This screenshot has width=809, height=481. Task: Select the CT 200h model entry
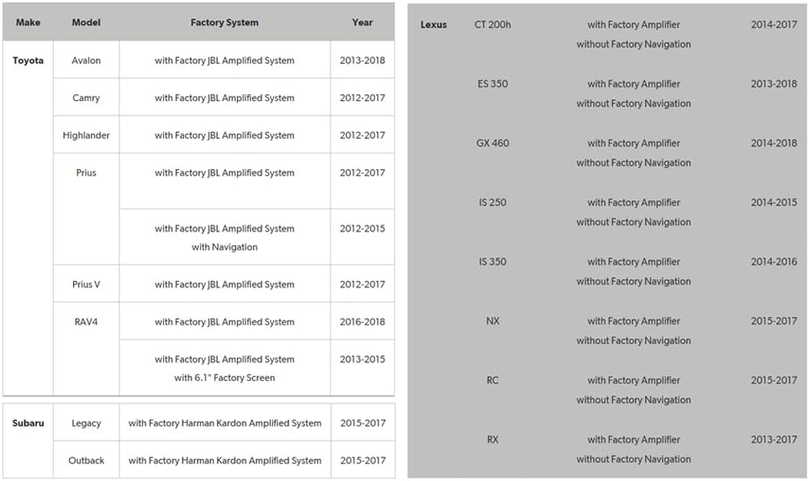point(493,24)
